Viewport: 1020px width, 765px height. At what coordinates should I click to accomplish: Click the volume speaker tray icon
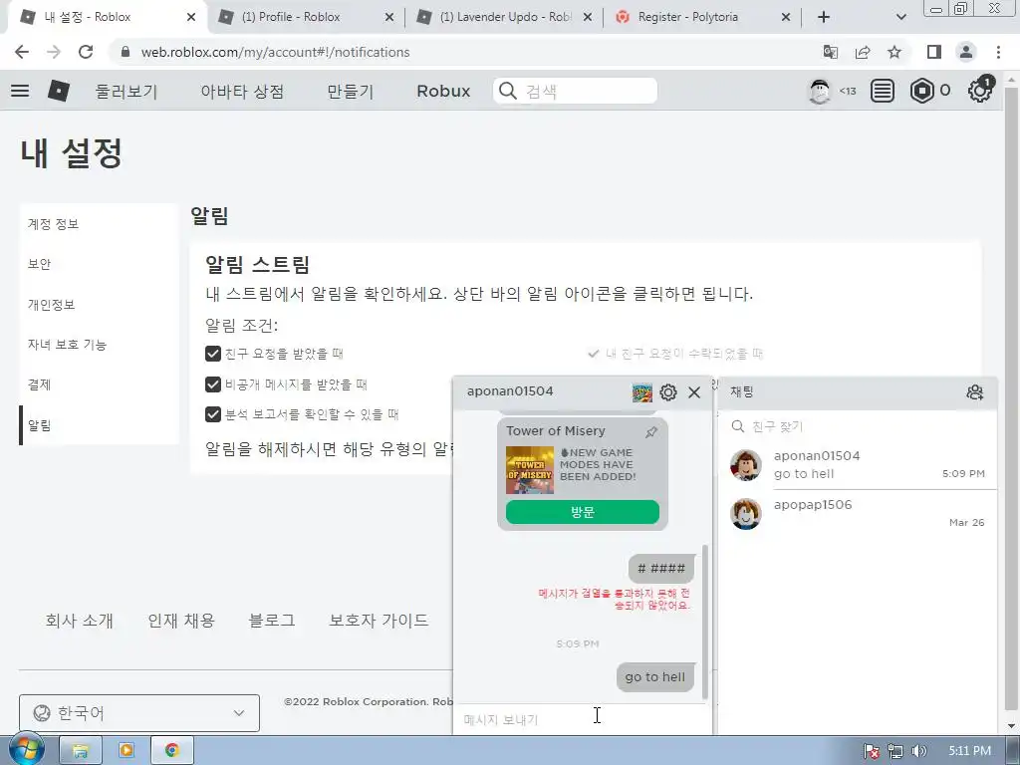918,751
